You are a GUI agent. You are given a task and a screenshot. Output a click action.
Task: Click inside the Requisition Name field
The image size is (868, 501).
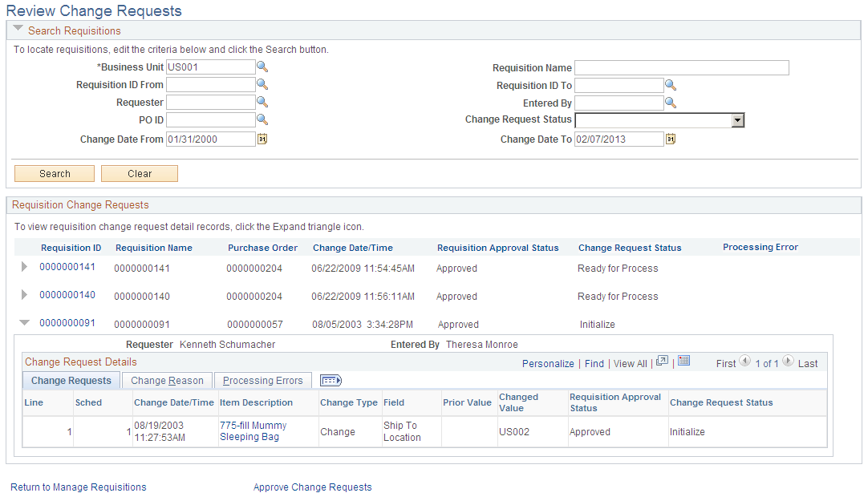tap(681, 67)
